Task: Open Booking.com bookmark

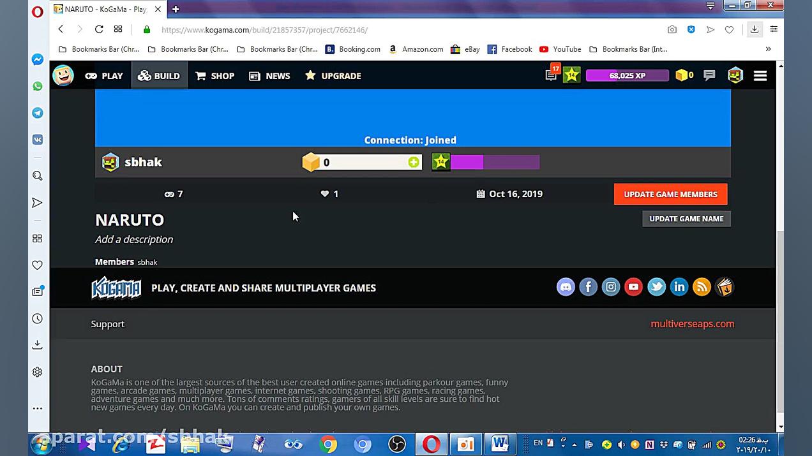Action: 353,49
